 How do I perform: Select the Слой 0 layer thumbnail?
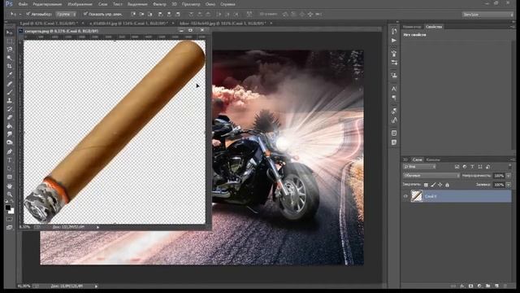417,196
